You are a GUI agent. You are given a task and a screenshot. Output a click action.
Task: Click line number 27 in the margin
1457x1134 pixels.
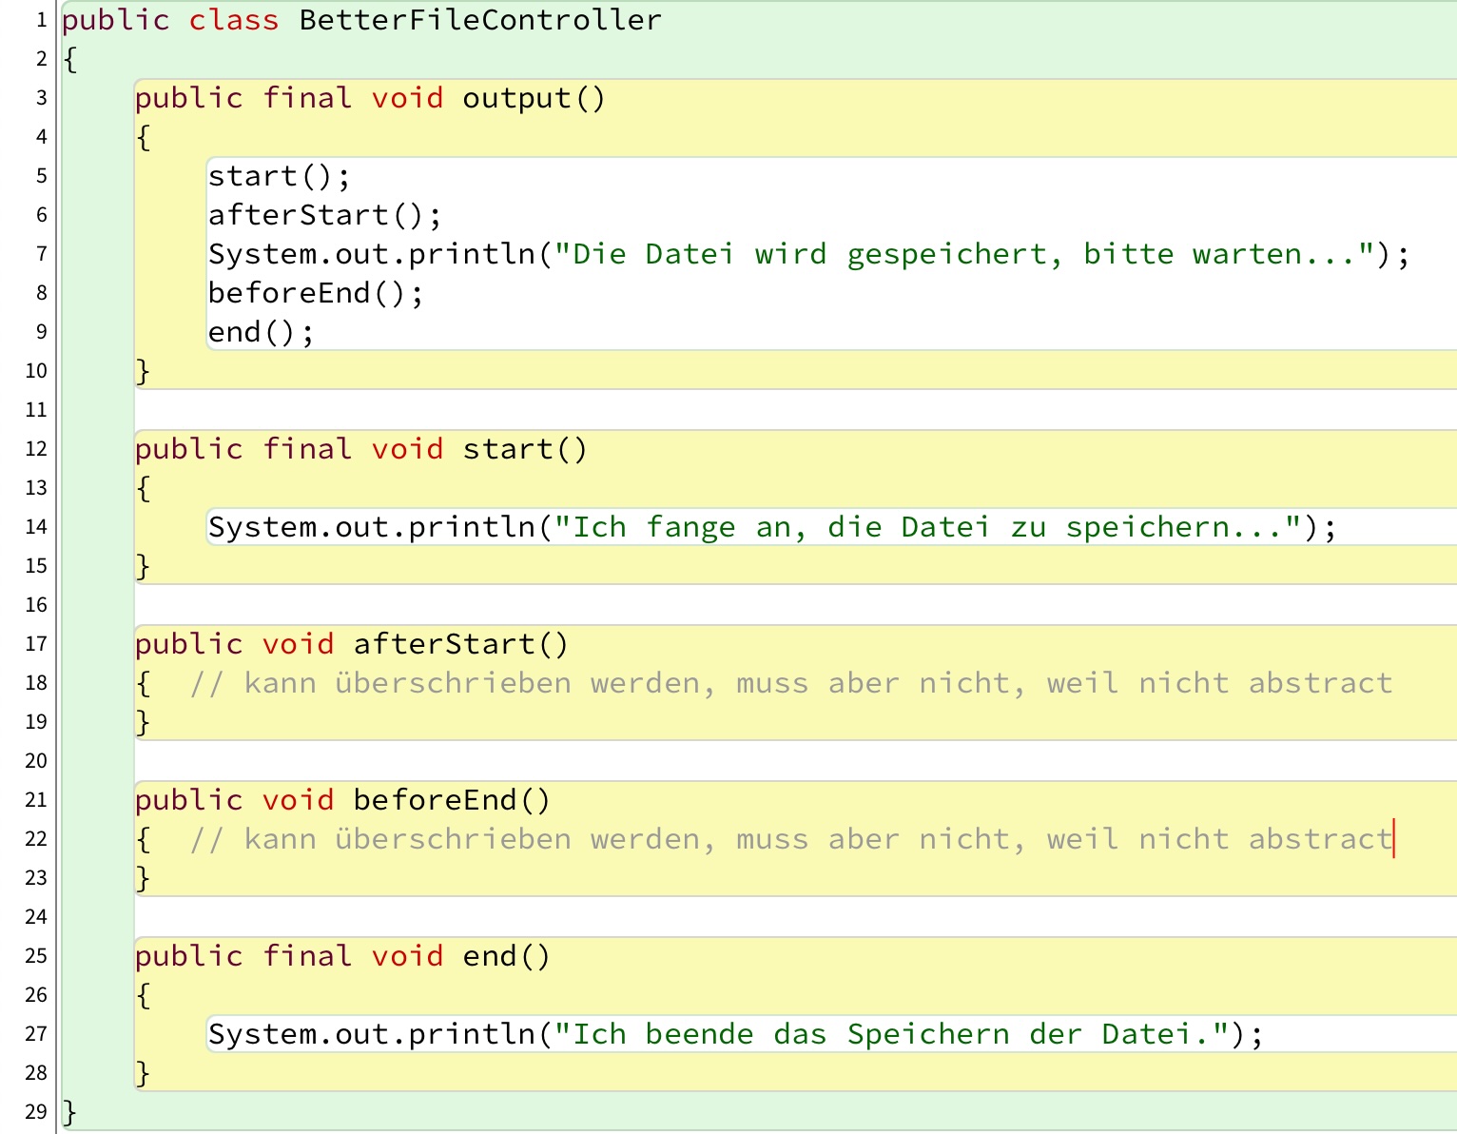36,1034
